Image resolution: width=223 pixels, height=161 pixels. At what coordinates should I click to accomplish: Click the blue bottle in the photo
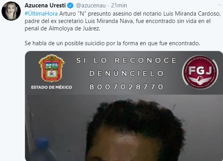[x=43, y=149]
